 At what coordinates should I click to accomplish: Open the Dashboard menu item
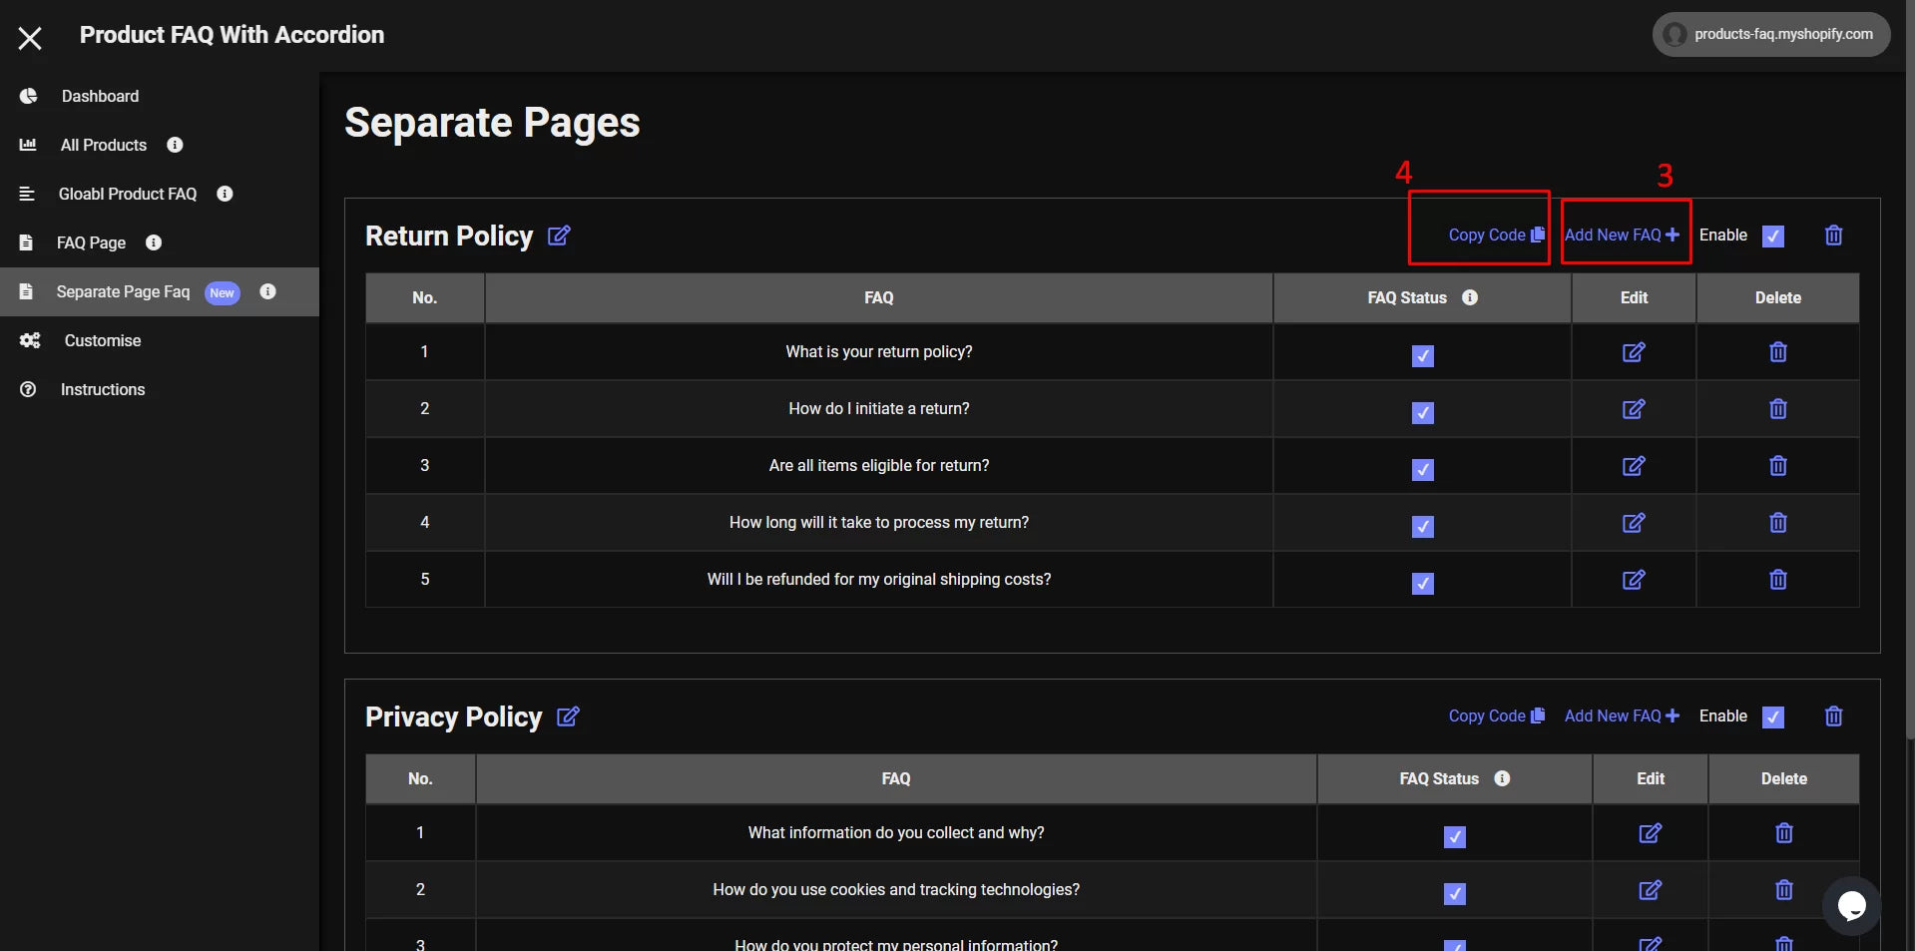coord(100,96)
